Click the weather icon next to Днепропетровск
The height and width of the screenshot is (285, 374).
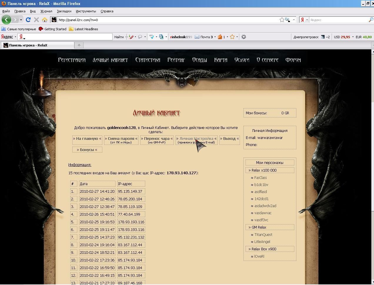(x=323, y=37)
